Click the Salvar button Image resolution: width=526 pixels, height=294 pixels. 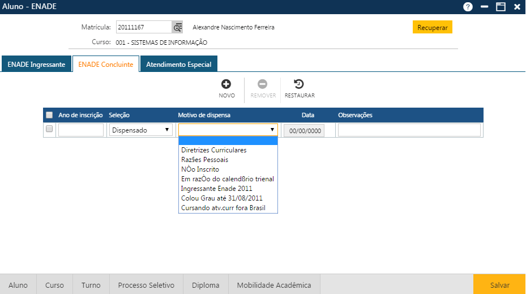click(499, 284)
